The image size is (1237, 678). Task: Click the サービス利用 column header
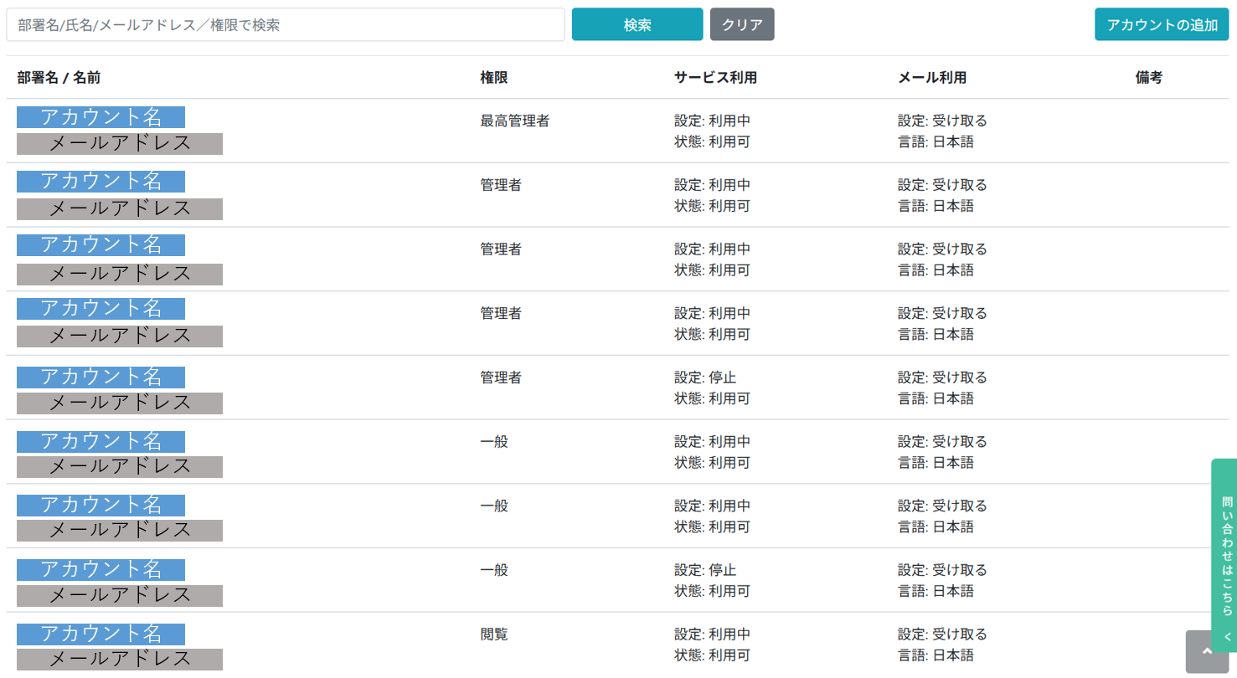[715, 78]
